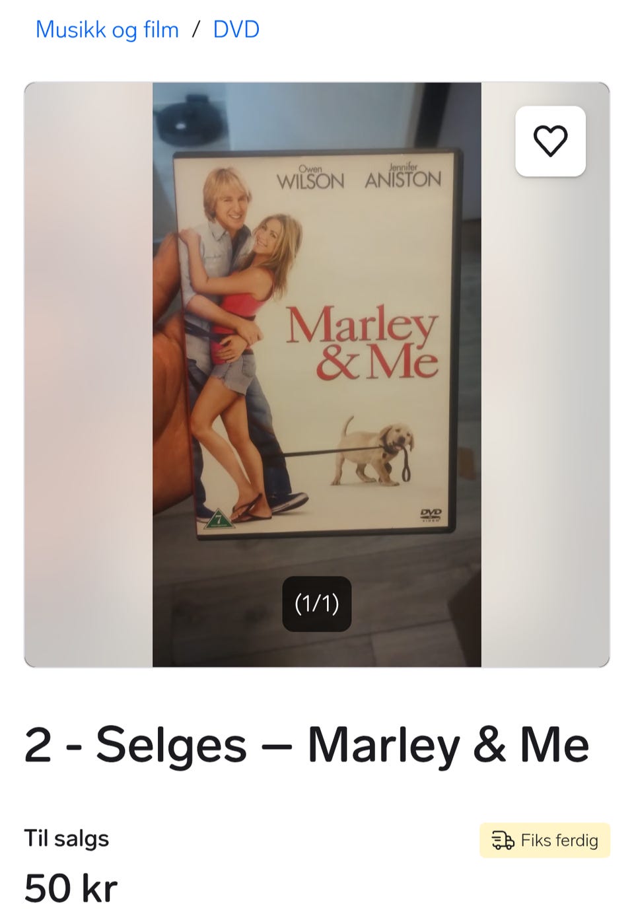Open the Musikk og film category breadcrumb
Image resolution: width=634 pixels, height=918 pixels.
point(107,30)
